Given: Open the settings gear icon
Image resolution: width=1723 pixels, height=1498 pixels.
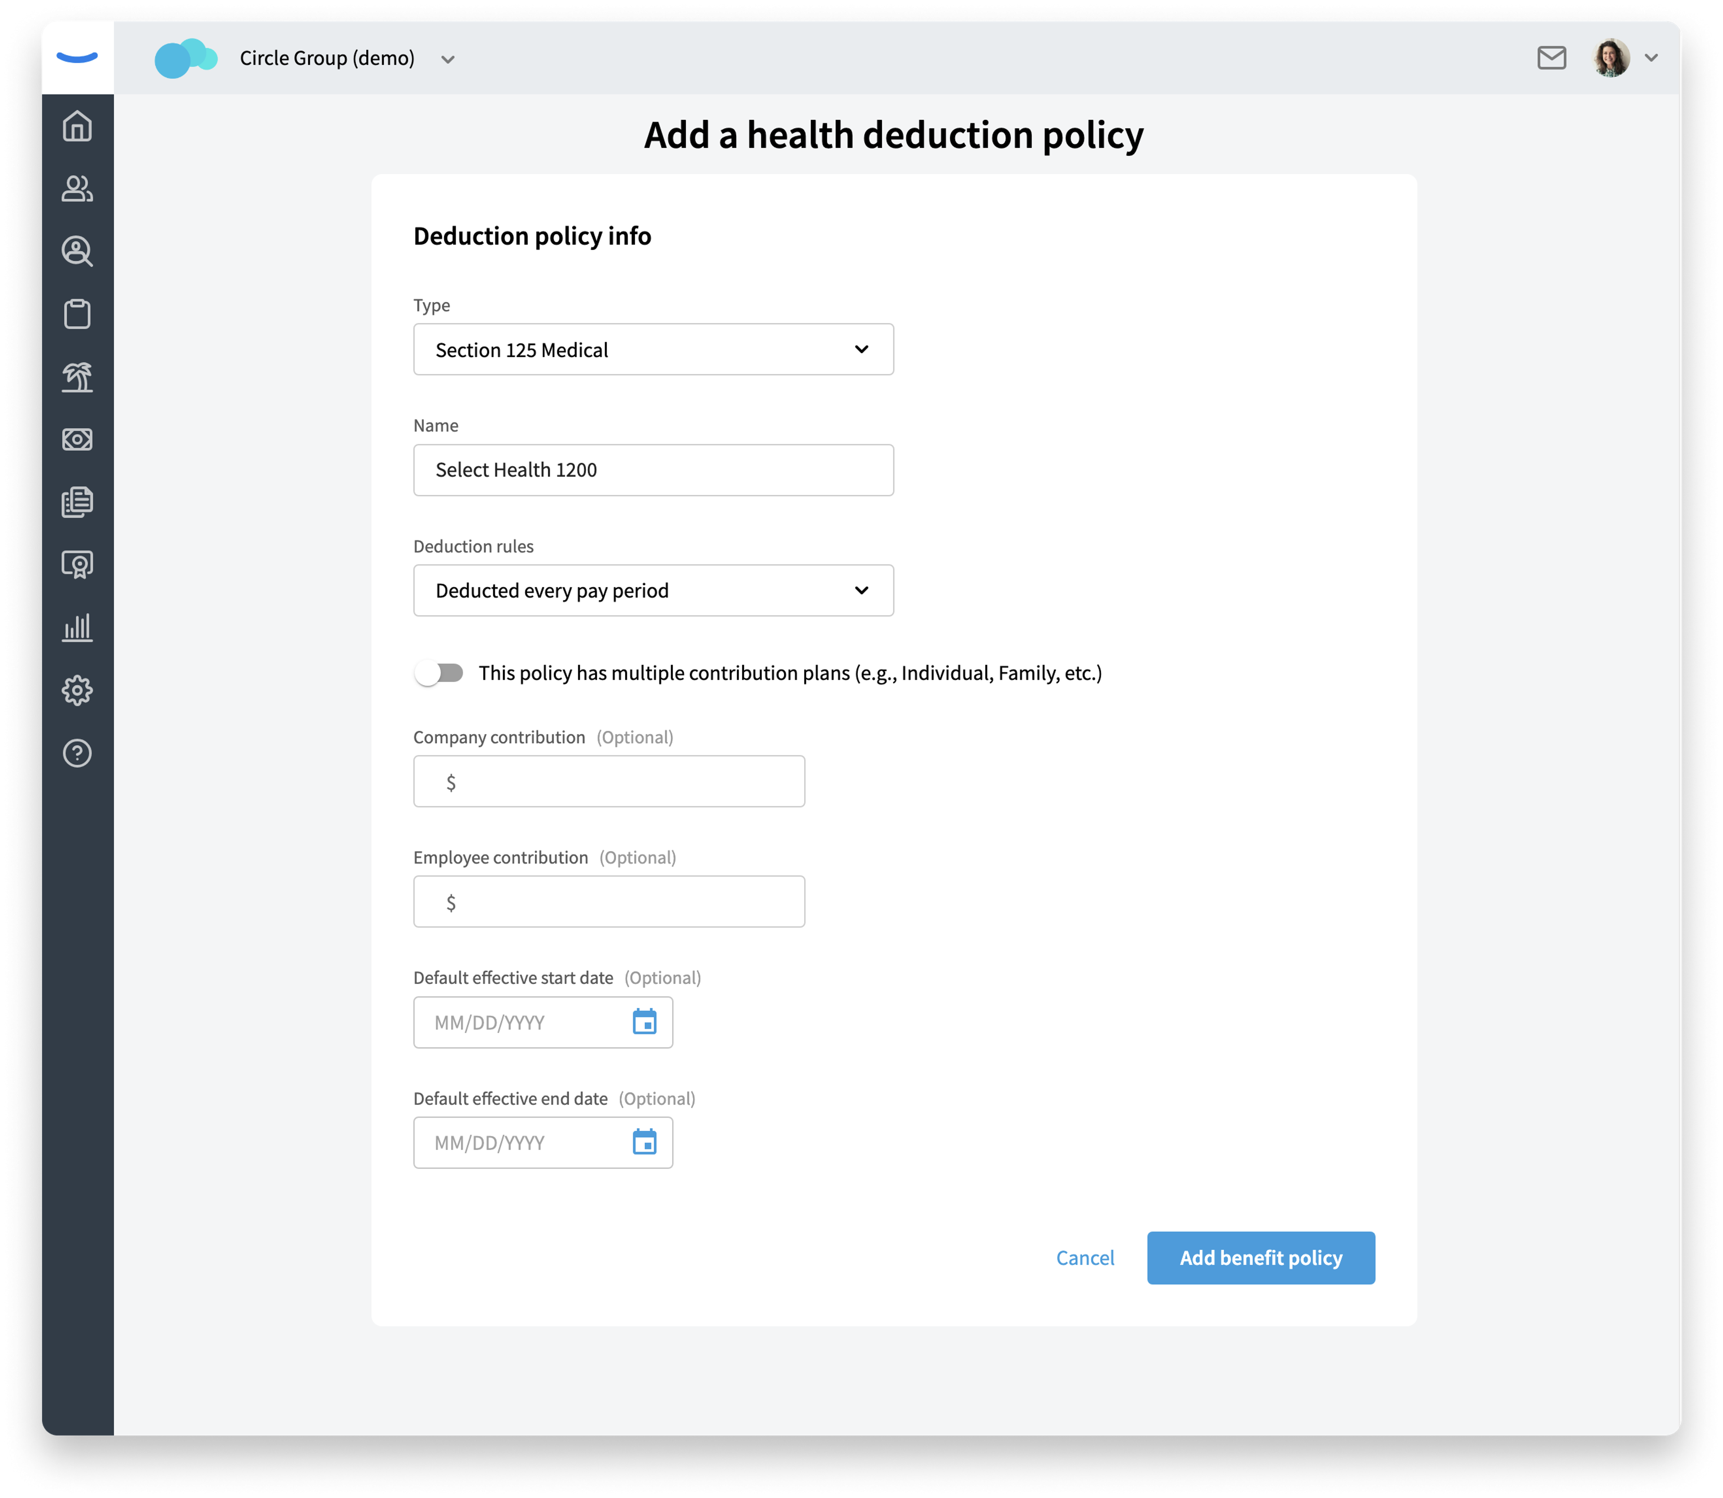Looking at the screenshot, I should [x=77, y=690].
